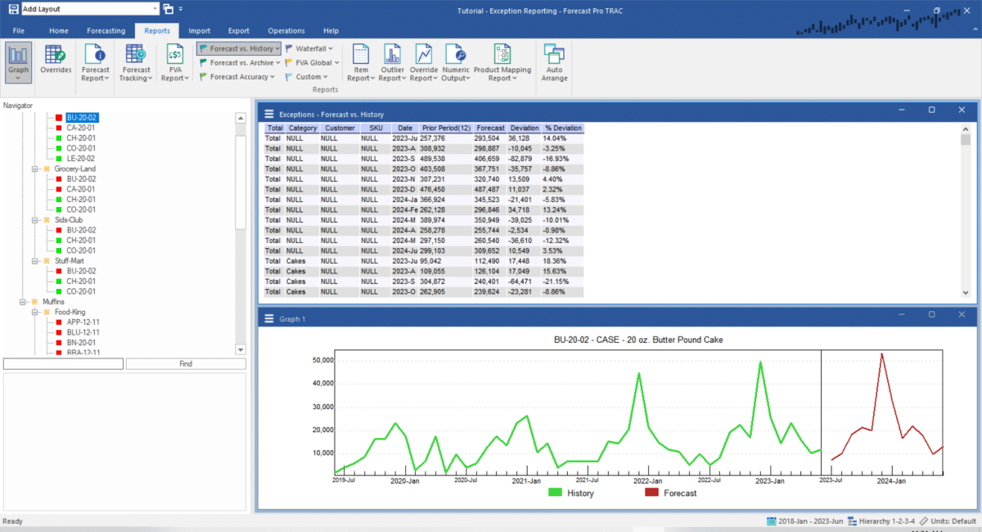This screenshot has width=982, height=532.
Task: Open the Forecast vs. History report dropdown
Action: point(239,48)
